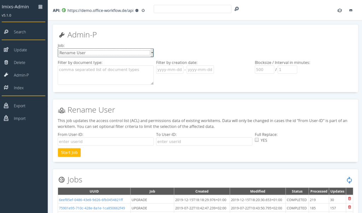Screen dimensions: 362x213
Task: Open job UUID 75901e95 link
Action: click(x=92, y=208)
